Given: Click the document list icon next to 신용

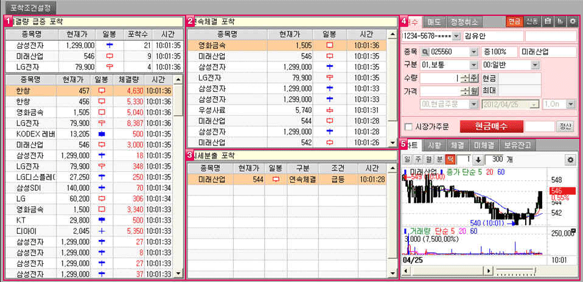Looking at the screenshot, I should [x=547, y=21].
